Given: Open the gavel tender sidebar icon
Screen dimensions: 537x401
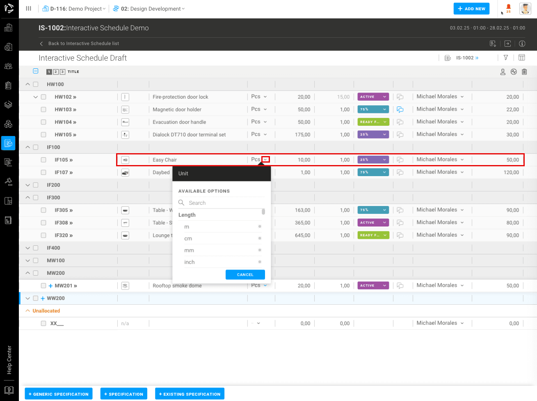Looking at the screenshot, I should pos(8,181).
